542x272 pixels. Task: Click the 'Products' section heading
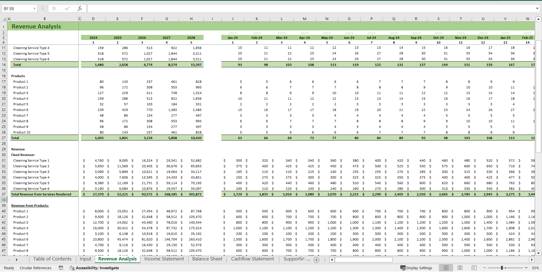click(18, 76)
